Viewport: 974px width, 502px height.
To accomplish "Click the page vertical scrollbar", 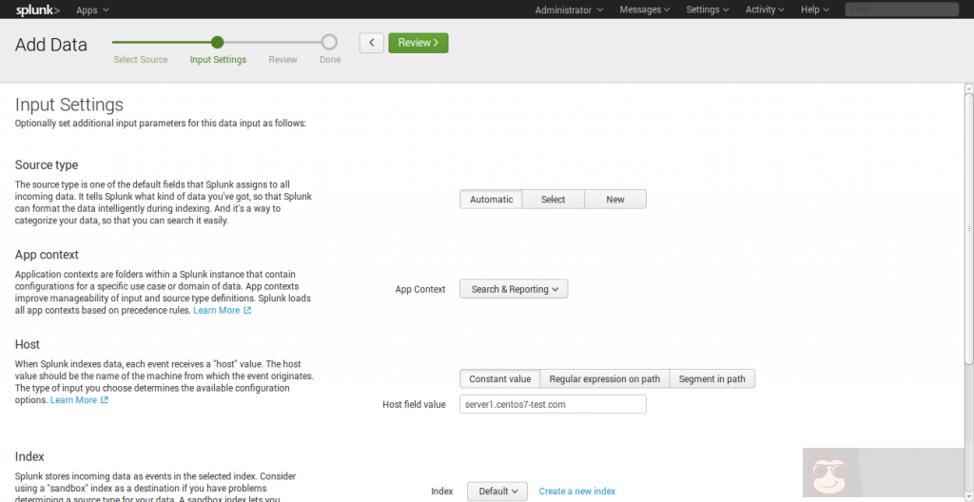I will click(x=968, y=227).
